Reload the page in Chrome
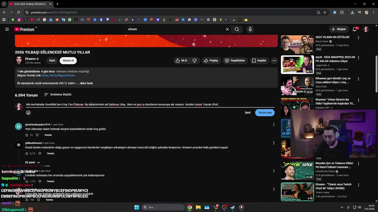 18,12
